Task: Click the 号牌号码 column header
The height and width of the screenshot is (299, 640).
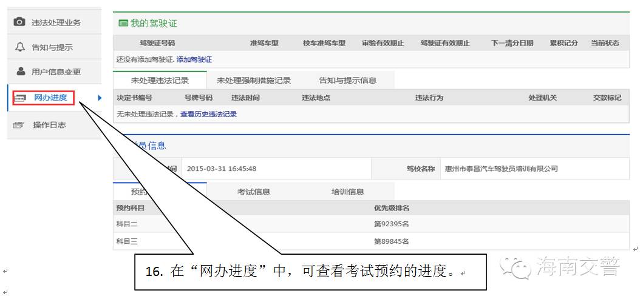Action: pyautogui.click(x=199, y=98)
